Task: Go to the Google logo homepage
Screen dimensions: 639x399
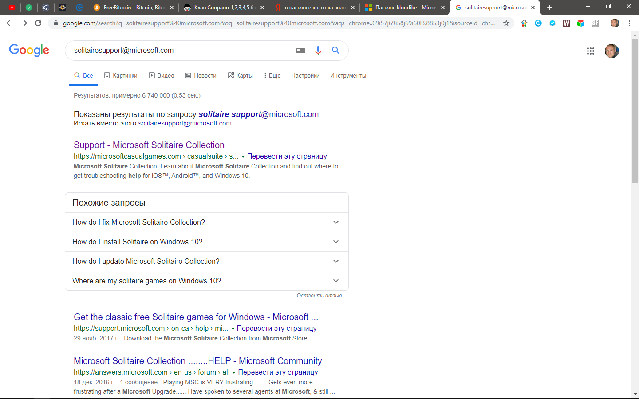Action: (x=29, y=50)
